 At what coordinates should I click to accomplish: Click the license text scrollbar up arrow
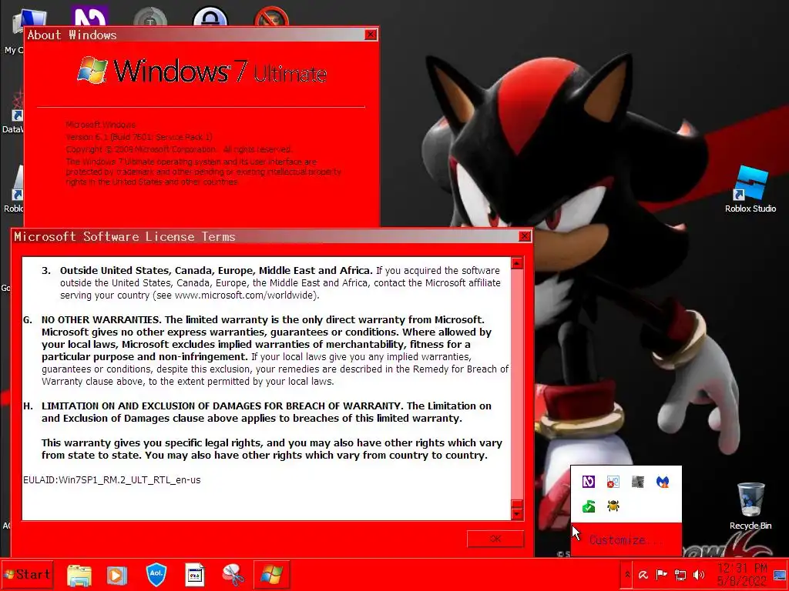[517, 263]
